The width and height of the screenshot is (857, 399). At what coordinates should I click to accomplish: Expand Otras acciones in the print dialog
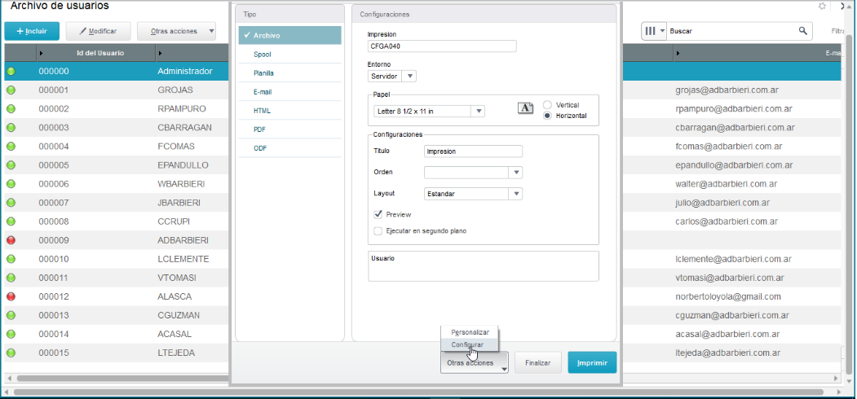(475, 363)
